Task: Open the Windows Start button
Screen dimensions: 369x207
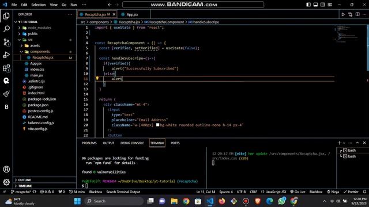Action: coord(77,201)
